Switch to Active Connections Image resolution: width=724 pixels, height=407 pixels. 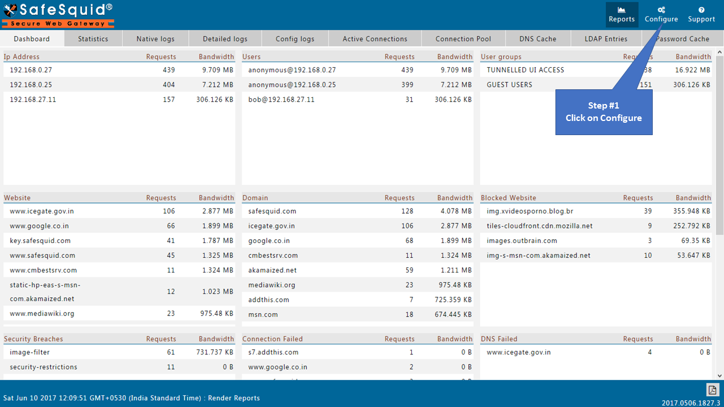374,38
